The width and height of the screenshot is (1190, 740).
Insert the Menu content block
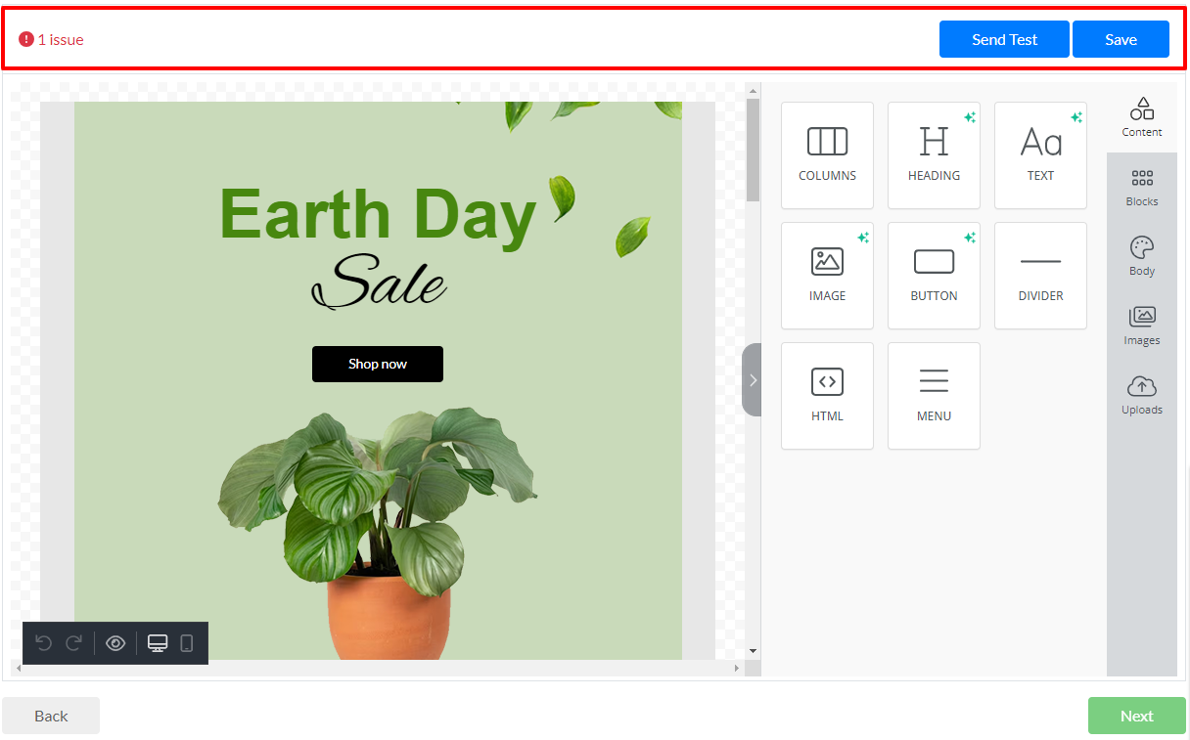[934, 396]
